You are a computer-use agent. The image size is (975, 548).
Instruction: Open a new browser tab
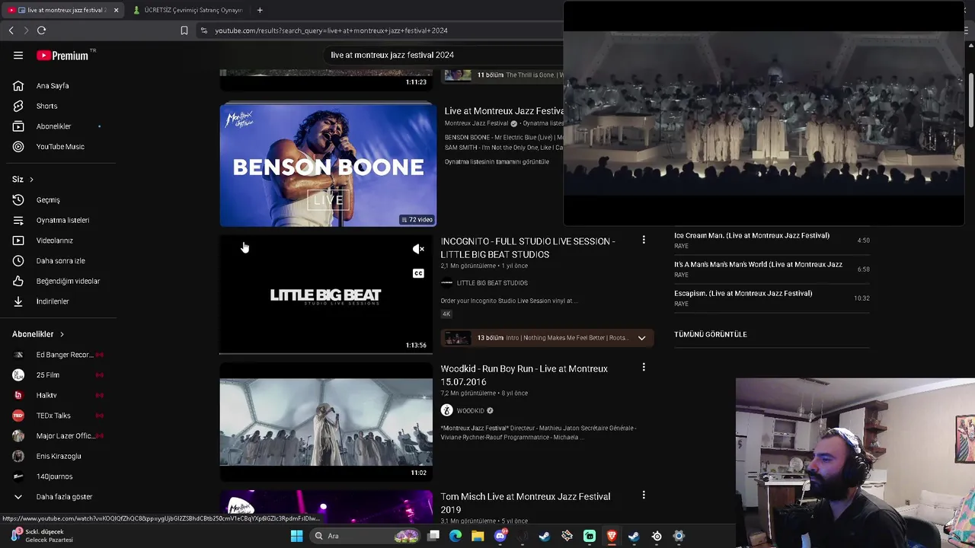[260, 10]
